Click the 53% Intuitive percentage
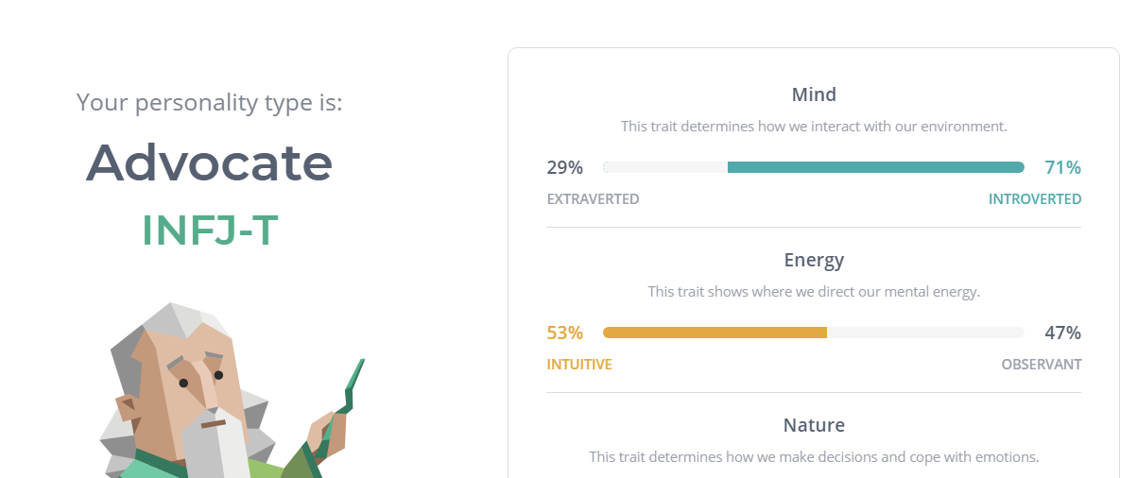The height and width of the screenshot is (478, 1137). click(x=565, y=333)
